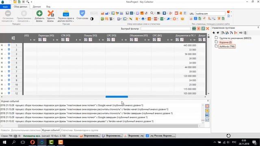Click the top orange icon beside event log
The height and width of the screenshot is (146, 260).
[x=207, y=106]
